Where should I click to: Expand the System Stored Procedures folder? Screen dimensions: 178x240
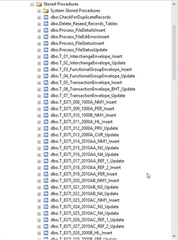39,11
